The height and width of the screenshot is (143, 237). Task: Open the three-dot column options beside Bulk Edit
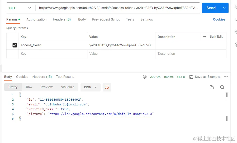click(205, 37)
